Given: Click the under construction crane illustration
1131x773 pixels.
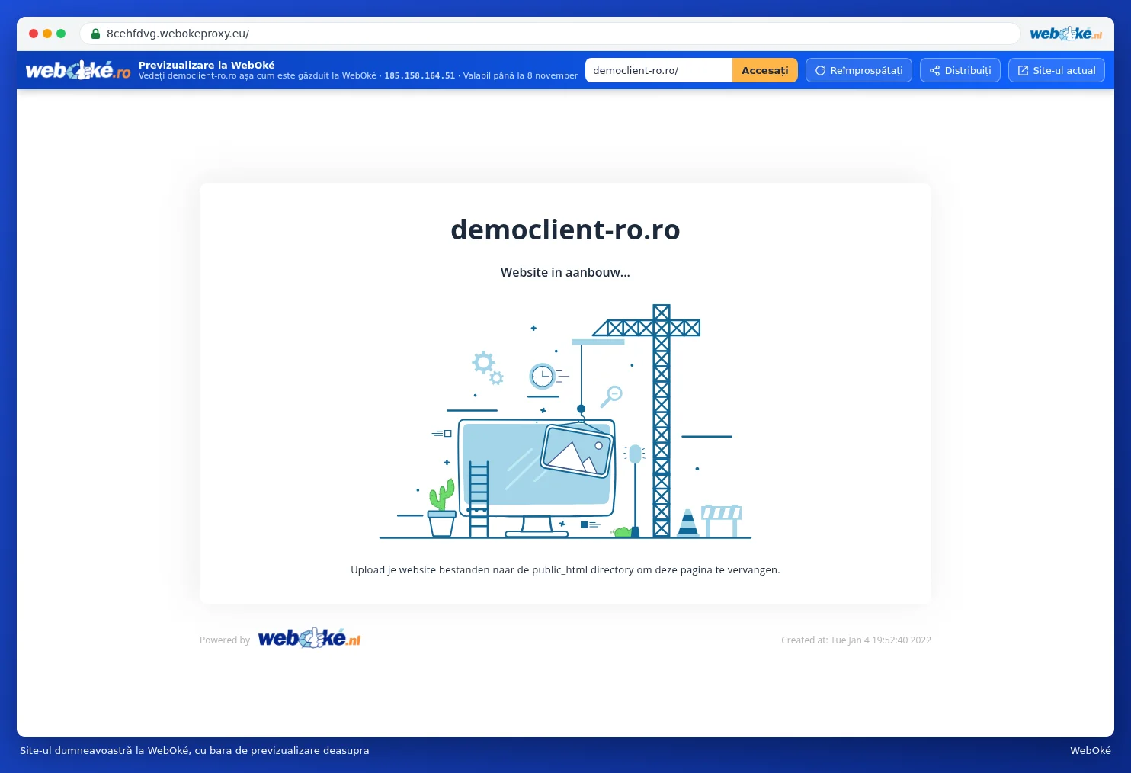Looking at the screenshot, I should click(565, 422).
